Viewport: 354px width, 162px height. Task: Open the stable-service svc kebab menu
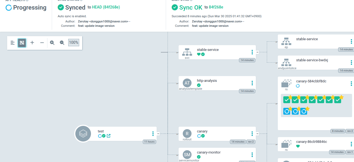(252, 52)
